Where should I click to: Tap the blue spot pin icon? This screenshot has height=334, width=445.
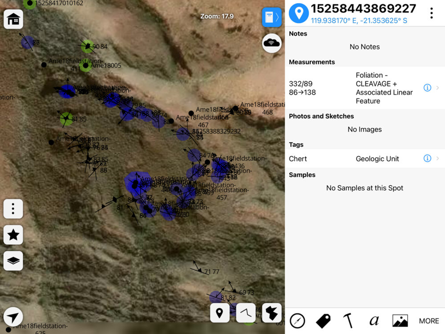pos(299,13)
